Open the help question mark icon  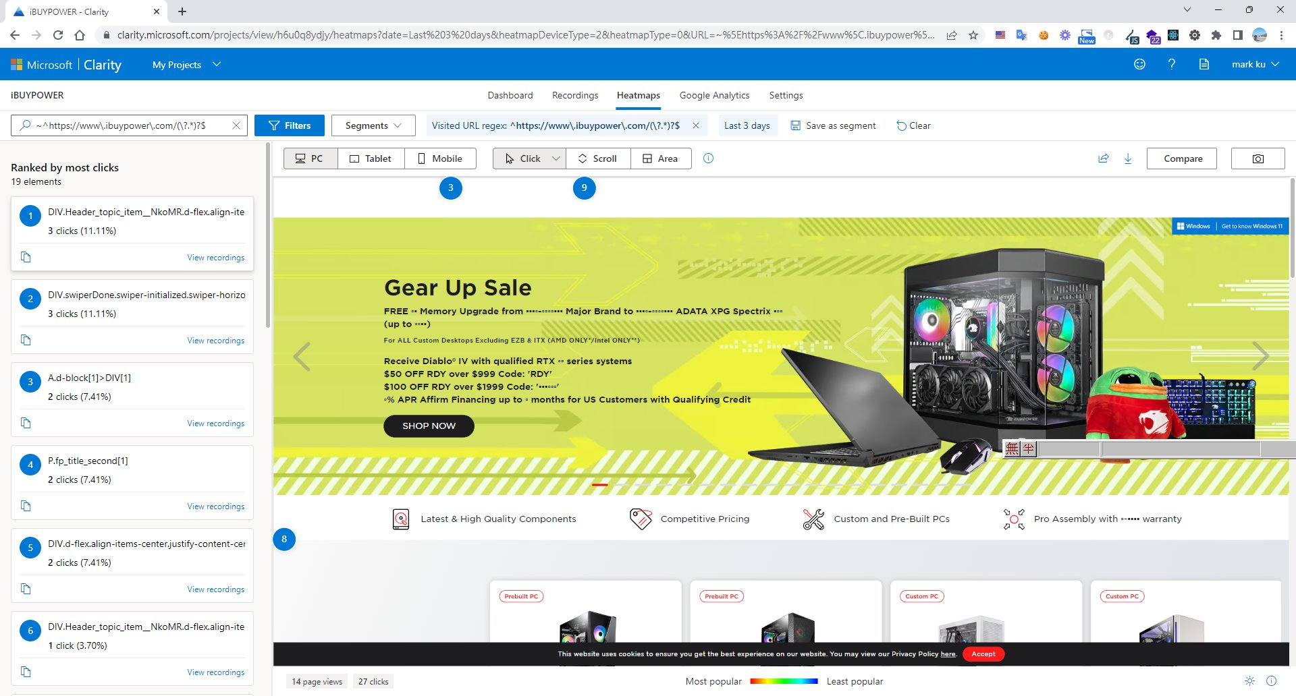coord(1172,64)
